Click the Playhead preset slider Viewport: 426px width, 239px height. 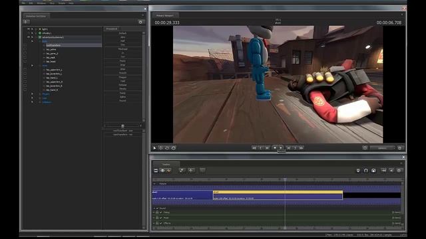(122, 49)
